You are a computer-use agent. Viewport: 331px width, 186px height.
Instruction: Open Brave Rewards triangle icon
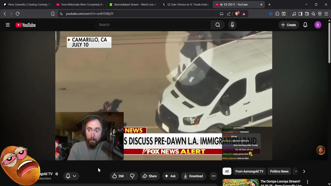[x=244, y=14]
